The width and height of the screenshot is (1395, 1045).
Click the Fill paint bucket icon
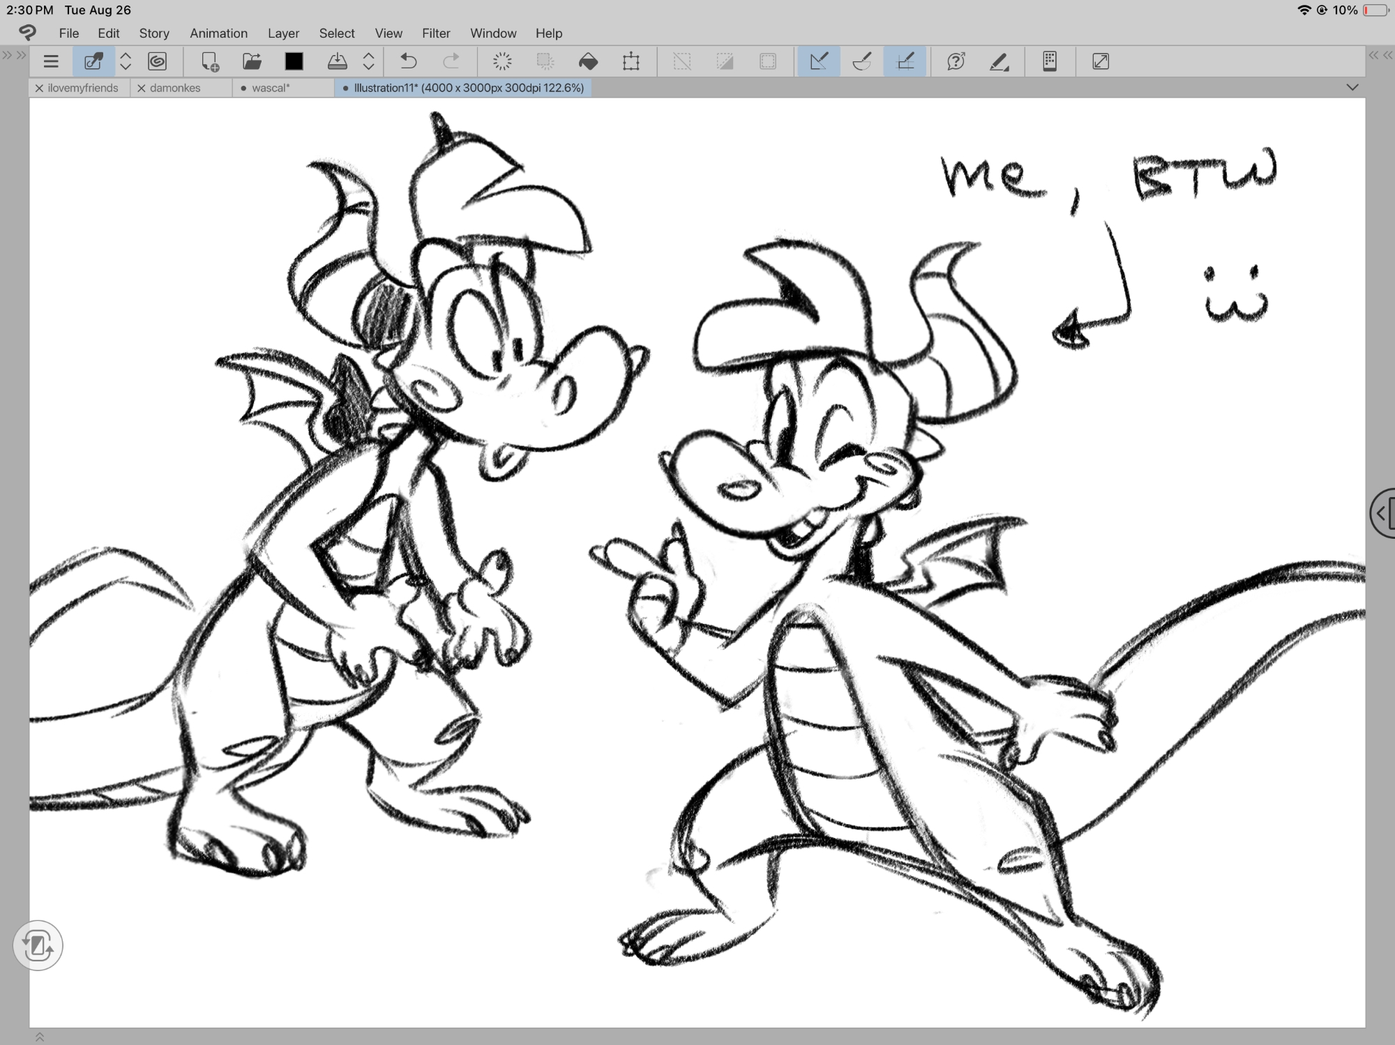point(588,61)
